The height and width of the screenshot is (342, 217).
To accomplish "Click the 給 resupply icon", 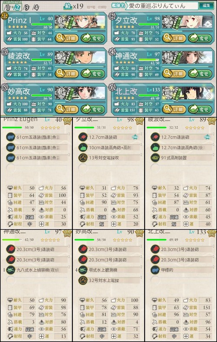I will [x=68, y=7].
